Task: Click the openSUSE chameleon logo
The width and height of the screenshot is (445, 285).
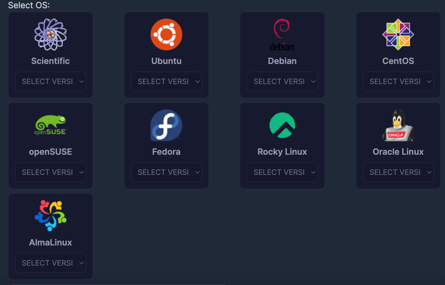Action: pos(51,125)
